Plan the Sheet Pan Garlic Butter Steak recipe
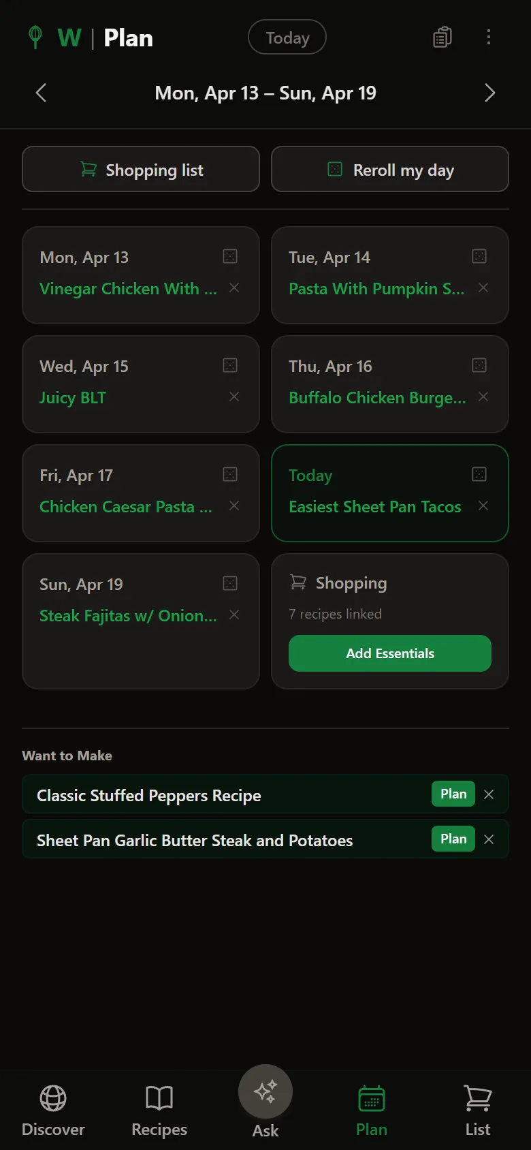Image resolution: width=531 pixels, height=1150 pixels. pyautogui.click(x=453, y=839)
